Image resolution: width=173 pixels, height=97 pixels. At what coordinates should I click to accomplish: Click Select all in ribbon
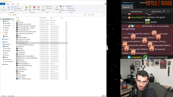coord(70,6)
